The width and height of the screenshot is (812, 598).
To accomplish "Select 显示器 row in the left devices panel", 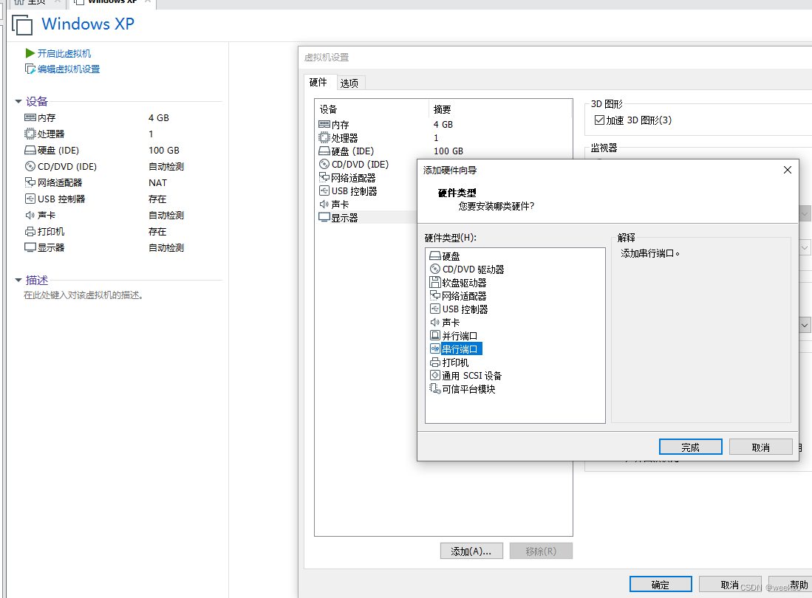I will click(x=122, y=247).
